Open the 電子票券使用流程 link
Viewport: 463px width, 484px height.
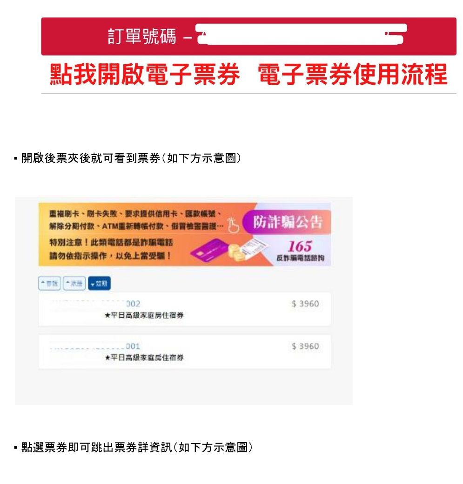coord(353,74)
